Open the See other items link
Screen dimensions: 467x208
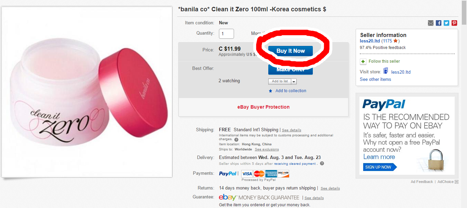[x=375, y=79]
